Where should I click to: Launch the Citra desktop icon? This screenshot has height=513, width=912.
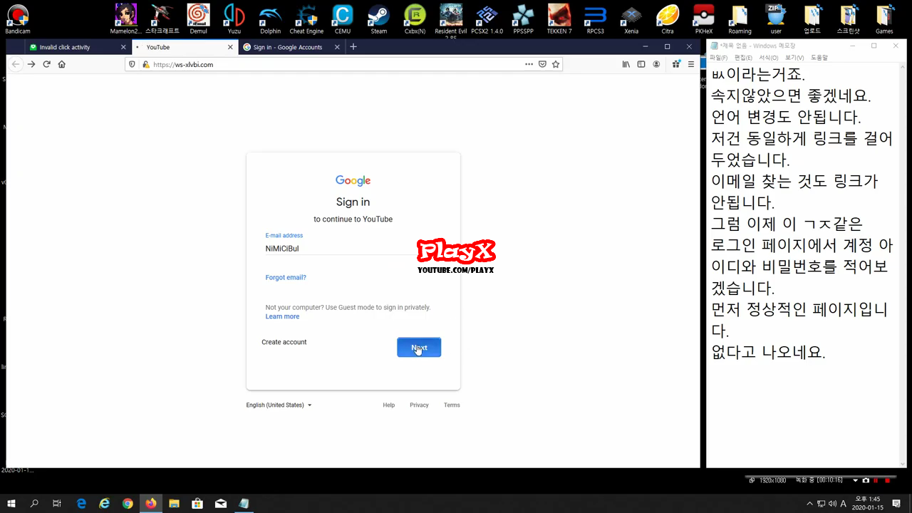tap(668, 19)
